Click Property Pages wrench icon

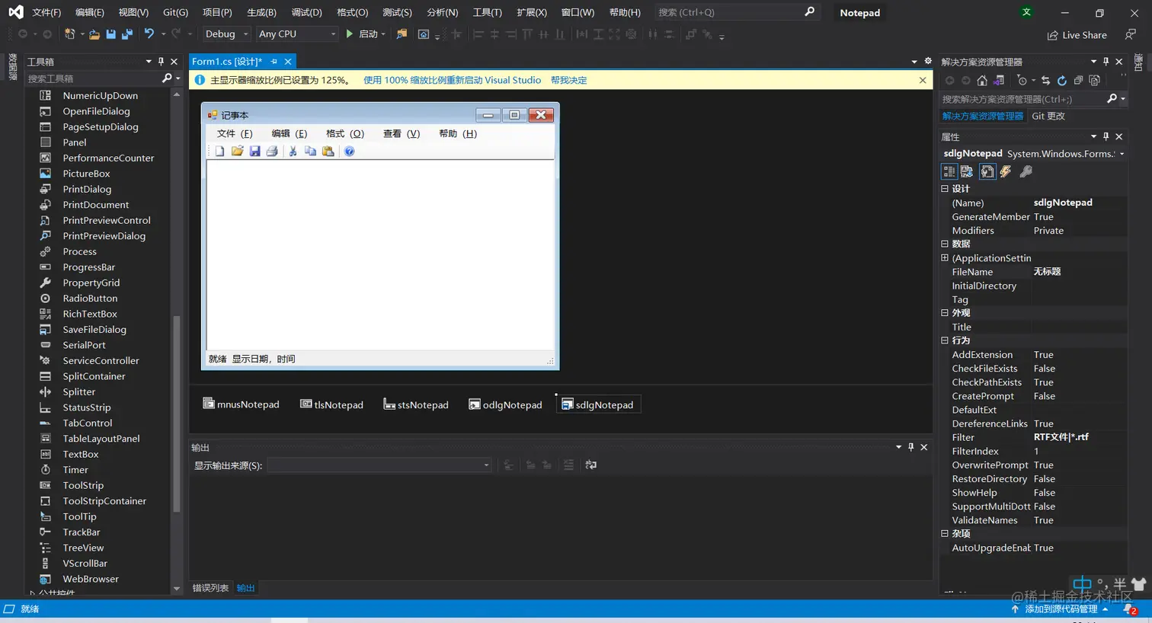1026,171
